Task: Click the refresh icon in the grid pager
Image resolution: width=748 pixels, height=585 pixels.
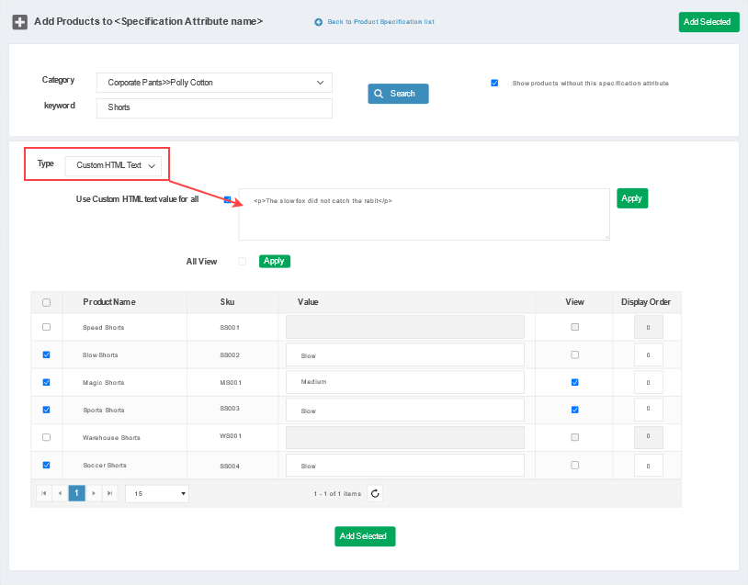Action: click(375, 493)
